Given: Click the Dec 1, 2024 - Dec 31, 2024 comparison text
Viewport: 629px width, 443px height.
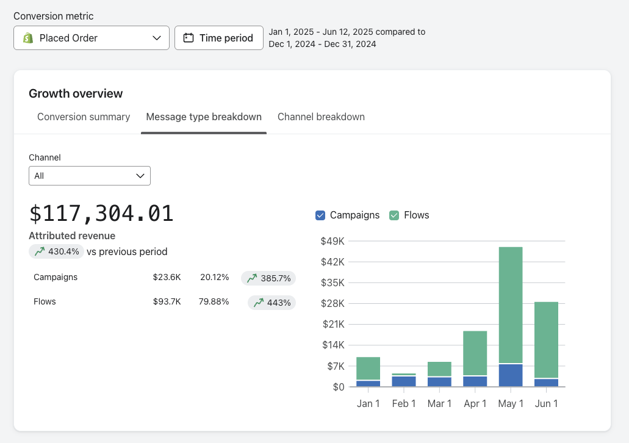Looking at the screenshot, I should [322, 44].
